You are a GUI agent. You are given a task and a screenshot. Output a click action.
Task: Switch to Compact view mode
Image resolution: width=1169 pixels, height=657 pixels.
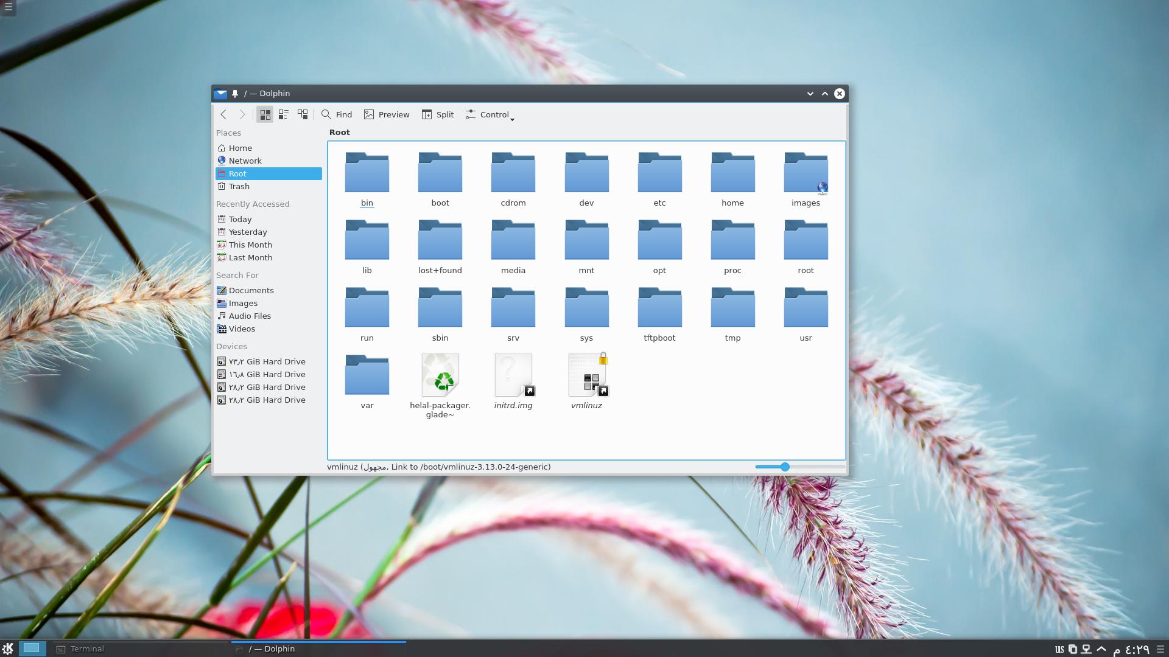pos(283,114)
